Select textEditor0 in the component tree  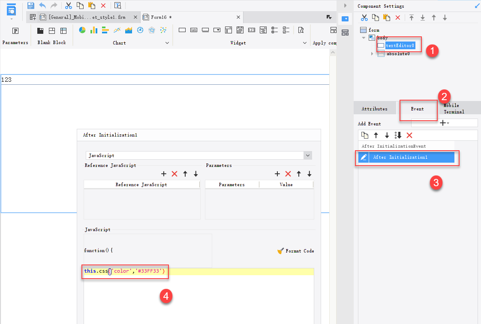(400, 46)
